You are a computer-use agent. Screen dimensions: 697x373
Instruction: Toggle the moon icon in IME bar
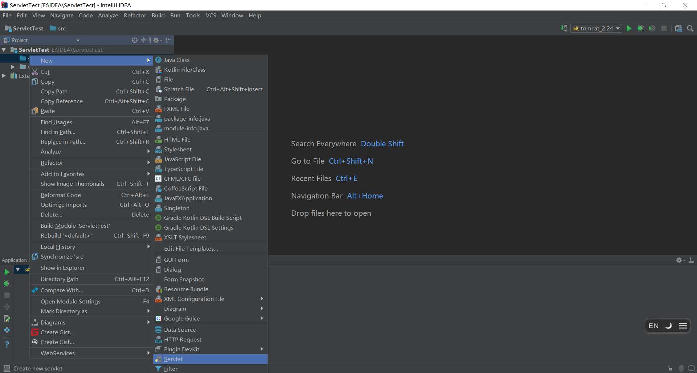668,326
